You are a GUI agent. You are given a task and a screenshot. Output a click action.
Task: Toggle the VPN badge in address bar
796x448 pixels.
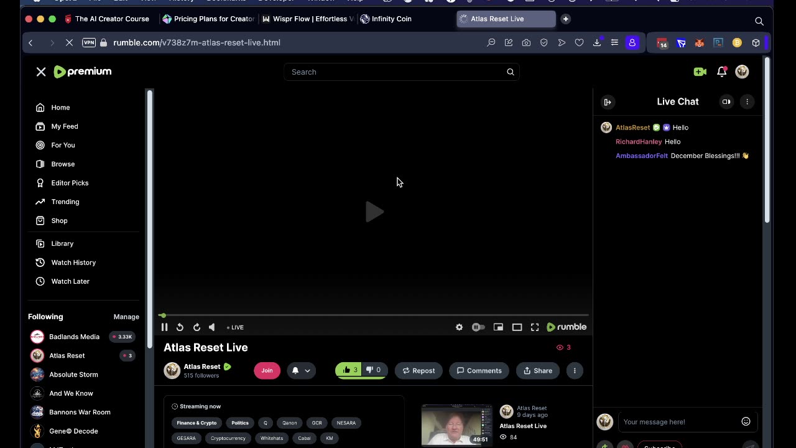coord(89,42)
